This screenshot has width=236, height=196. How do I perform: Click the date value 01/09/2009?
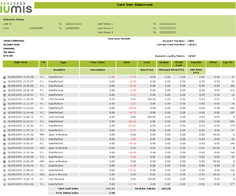click(36, 28)
